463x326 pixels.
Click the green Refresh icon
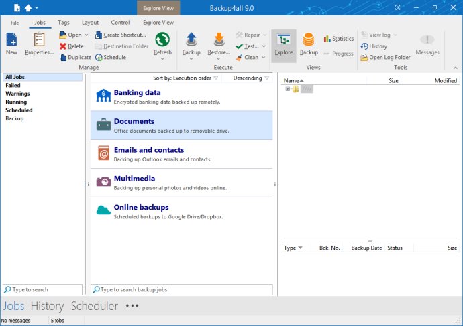pyautogui.click(x=162, y=39)
